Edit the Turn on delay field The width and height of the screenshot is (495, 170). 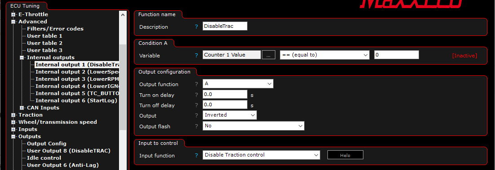click(x=225, y=94)
